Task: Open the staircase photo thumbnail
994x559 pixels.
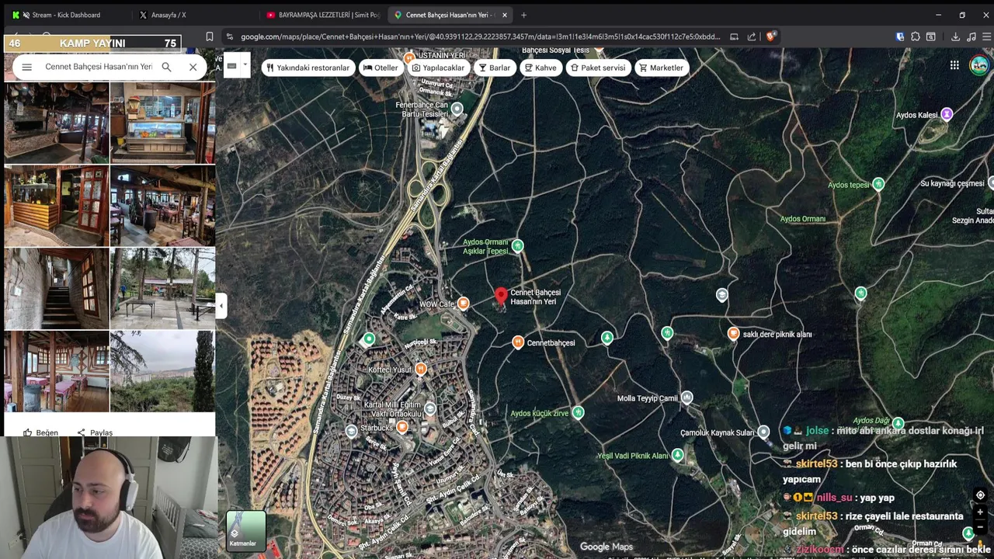Action: [x=56, y=289]
